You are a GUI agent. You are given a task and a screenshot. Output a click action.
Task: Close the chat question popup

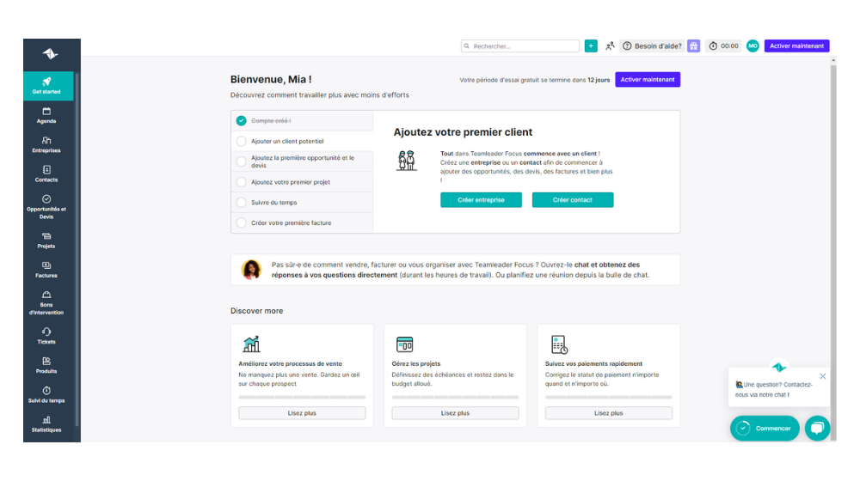pyautogui.click(x=823, y=376)
